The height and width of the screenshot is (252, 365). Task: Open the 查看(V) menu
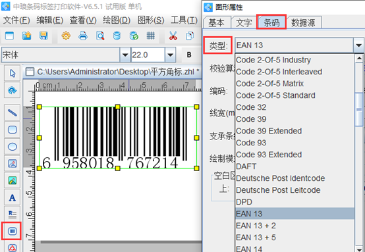tap(83, 20)
